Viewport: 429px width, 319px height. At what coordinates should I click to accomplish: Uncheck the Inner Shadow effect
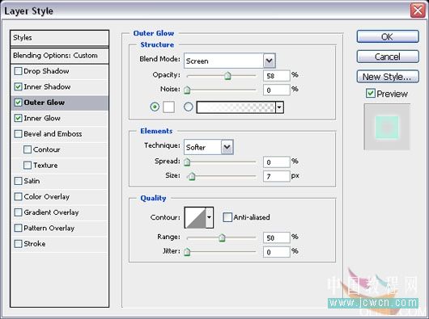(18, 86)
